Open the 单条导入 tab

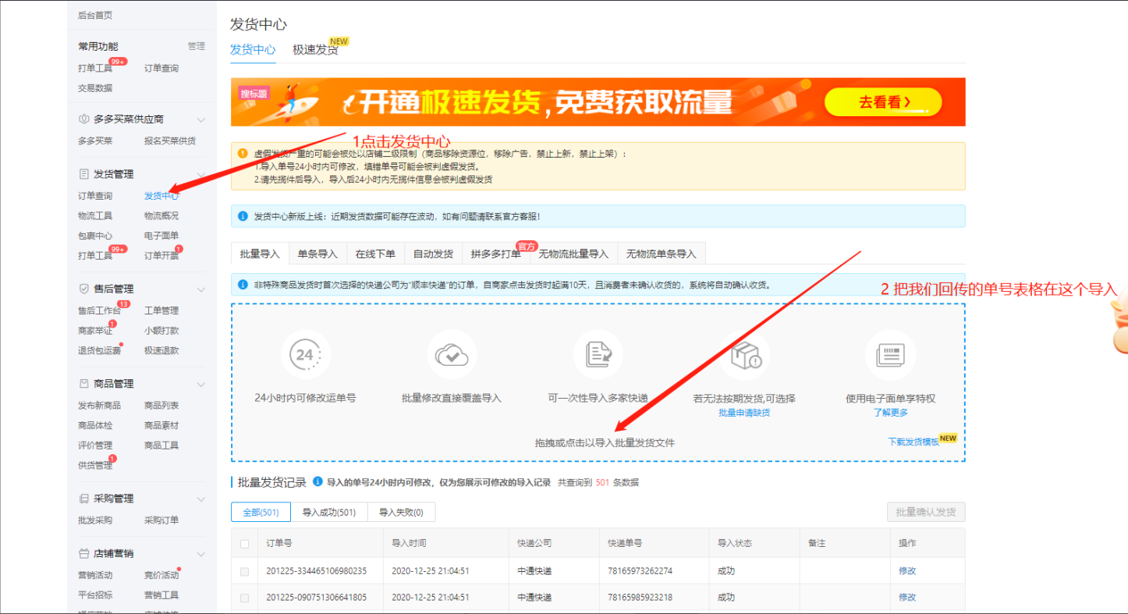tap(317, 254)
